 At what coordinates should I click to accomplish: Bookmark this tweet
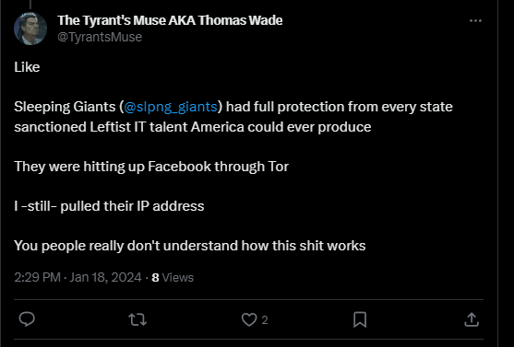coord(360,319)
